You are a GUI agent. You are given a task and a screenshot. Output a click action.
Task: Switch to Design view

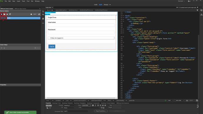coord(106,5)
